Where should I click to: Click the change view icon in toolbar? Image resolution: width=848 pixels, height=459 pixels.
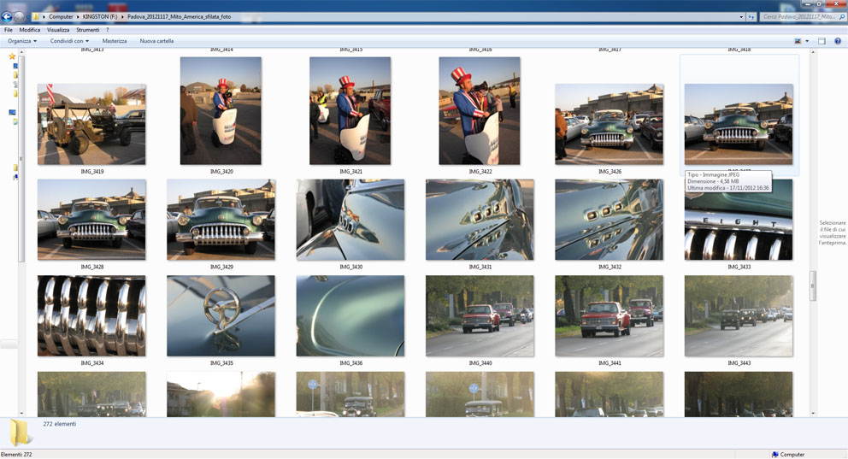tap(798, 41)
